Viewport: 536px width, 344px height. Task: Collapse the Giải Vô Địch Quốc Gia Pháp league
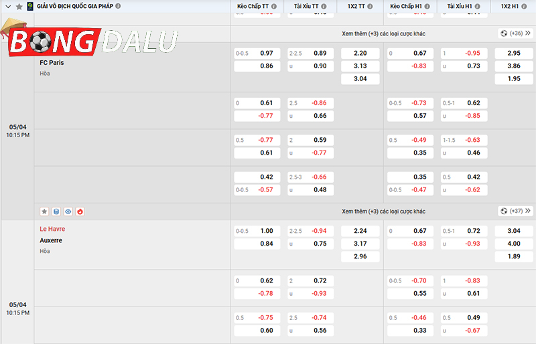(8, 6)
